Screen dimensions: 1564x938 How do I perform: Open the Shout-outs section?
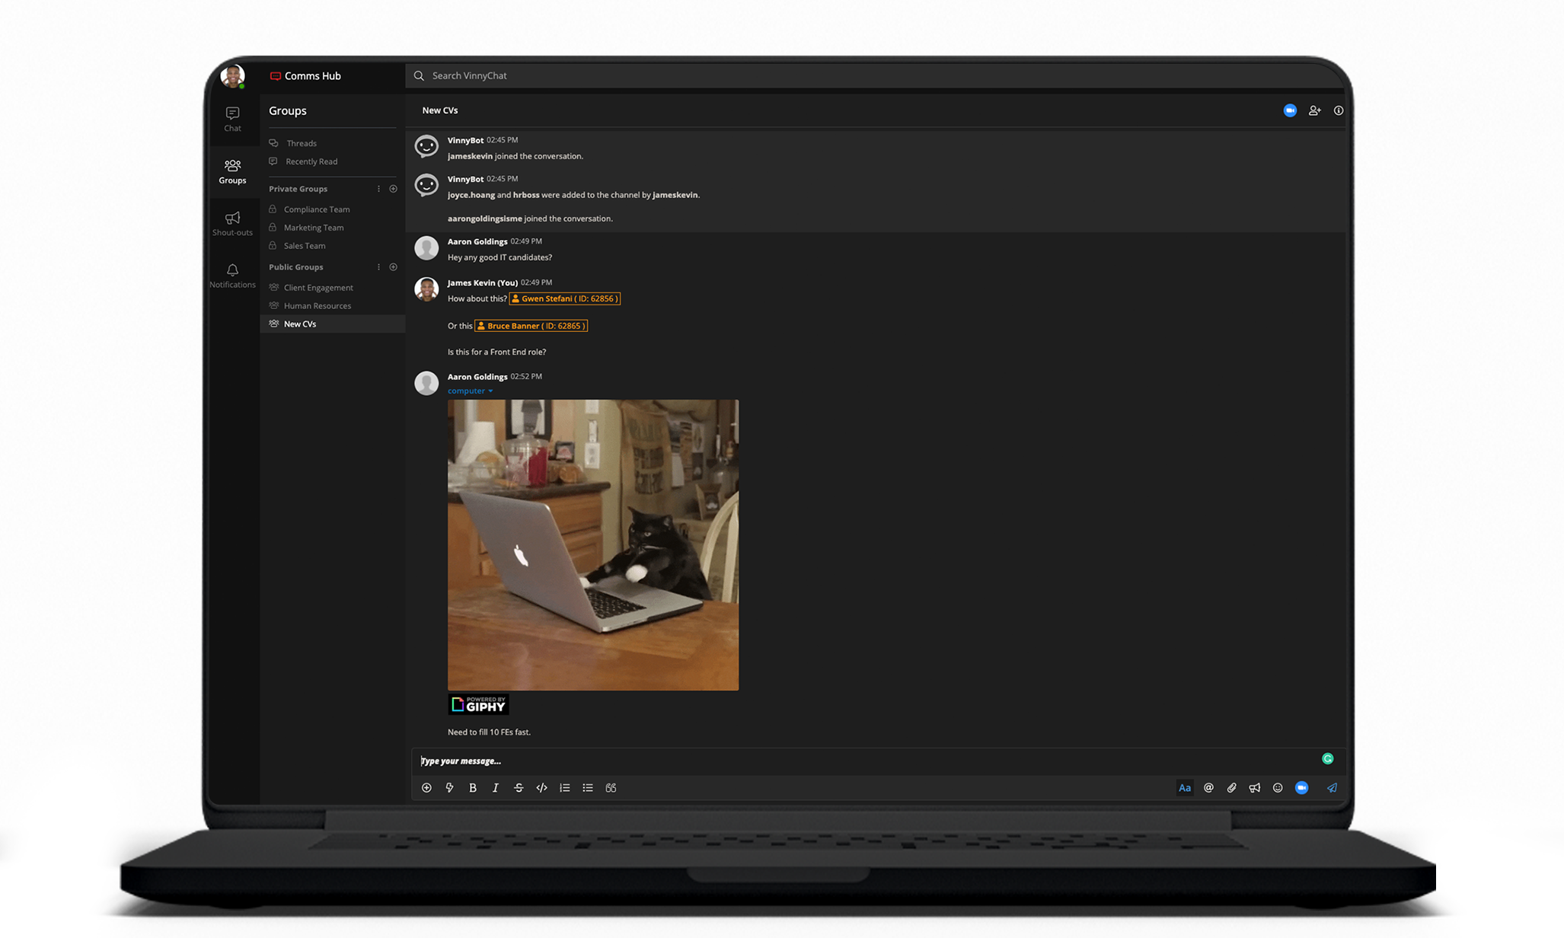(232, 223)
